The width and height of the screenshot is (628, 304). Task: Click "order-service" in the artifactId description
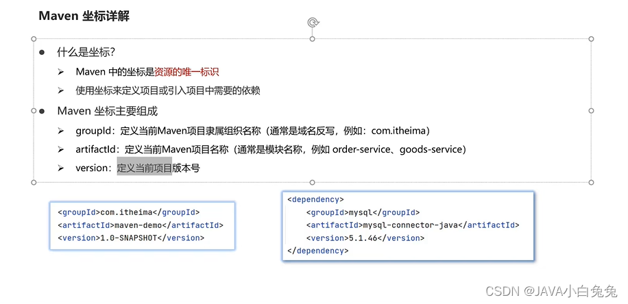[363, 149]
